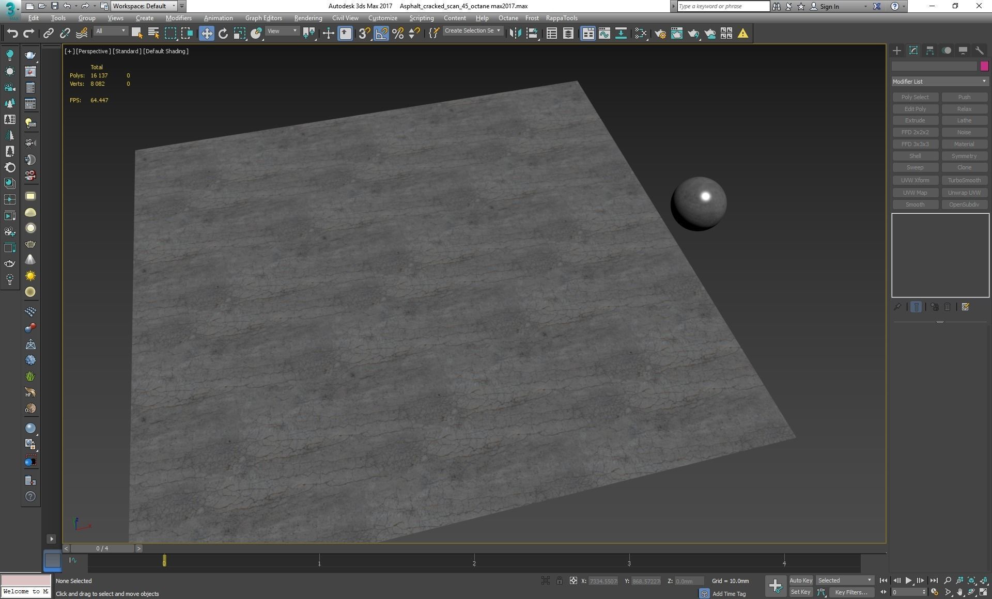
Task: Toggle the Auto Key button
Action: tap(800, 580)
